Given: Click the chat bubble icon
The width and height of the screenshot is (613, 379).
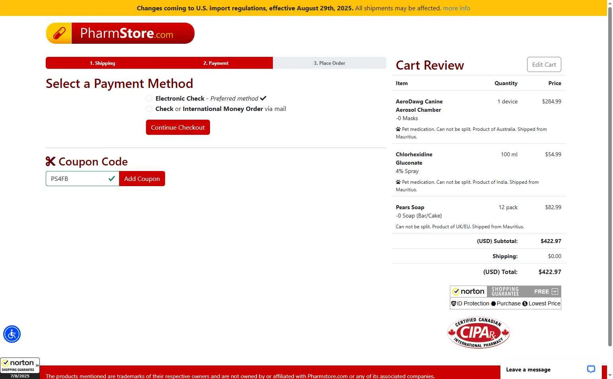Looking at the screenshot, I should [x=591, y=369].
